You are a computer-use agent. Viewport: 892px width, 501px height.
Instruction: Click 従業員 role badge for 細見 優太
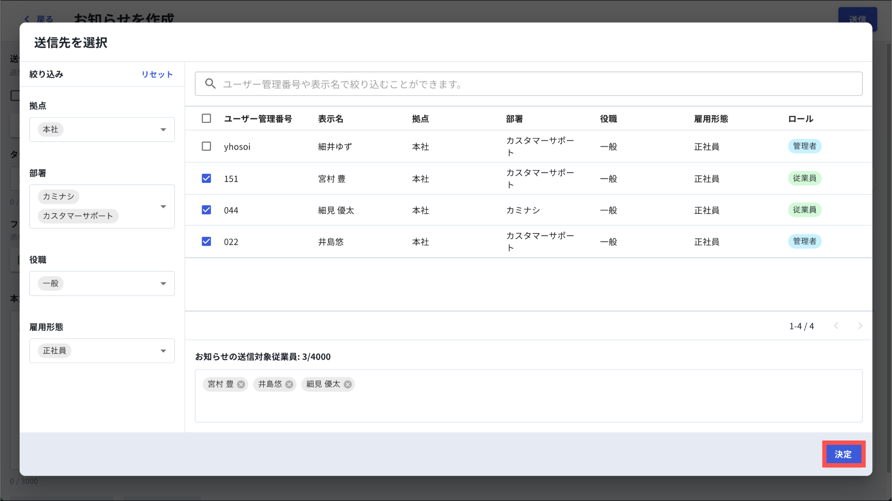click(804, 210)
